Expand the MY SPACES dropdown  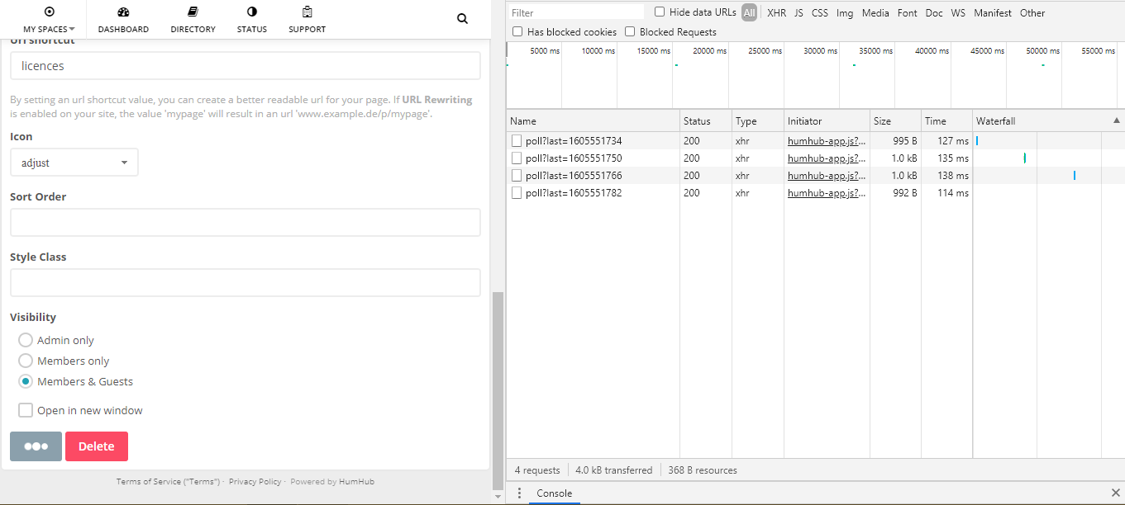click(49, 27)
